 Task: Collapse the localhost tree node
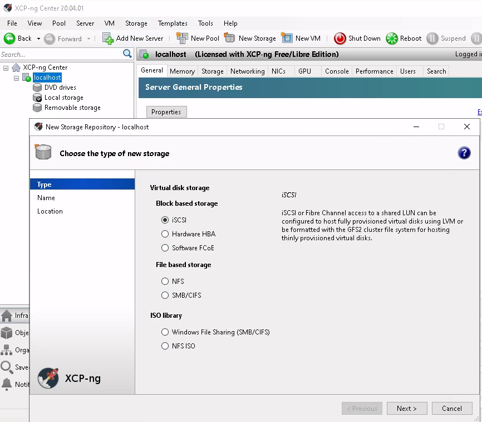(x=16, y=78)
